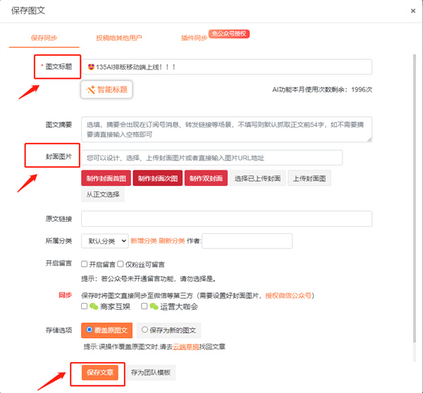Open the 默认分类 category dropdown
This screenshot has height=393, width=423.
pyautogui.click(x=105, y=241)
